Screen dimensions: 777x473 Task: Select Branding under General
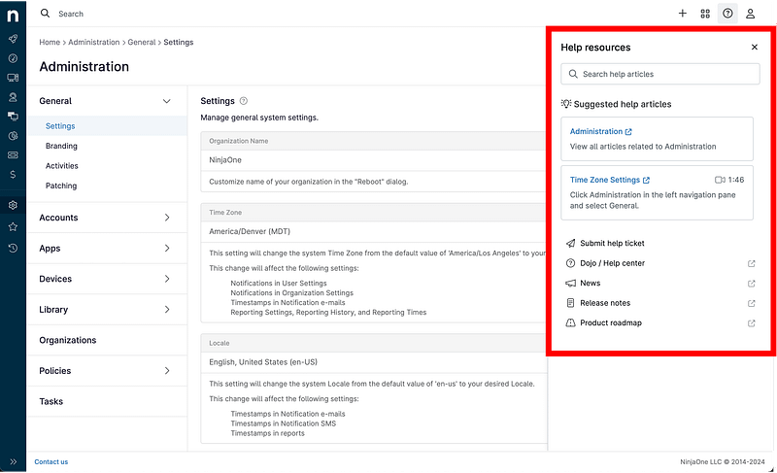61,147
